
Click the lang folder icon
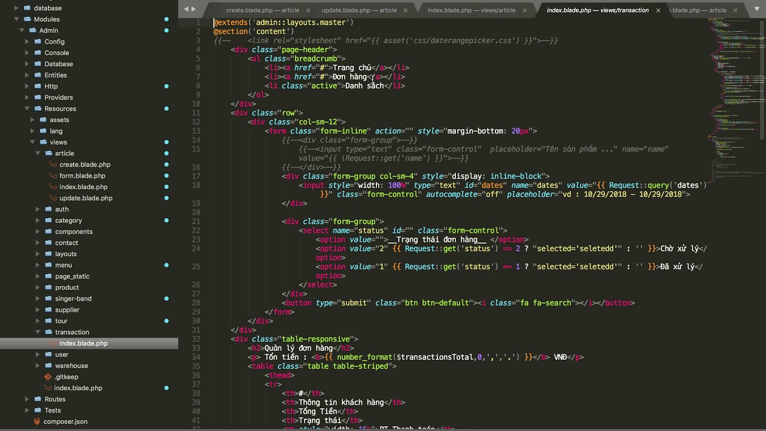click(x=42, y=131)
